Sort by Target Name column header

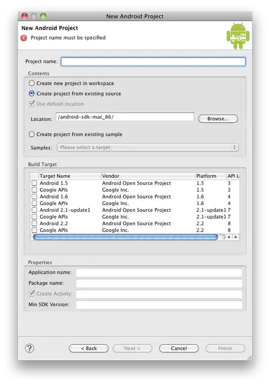coord(70,176)
